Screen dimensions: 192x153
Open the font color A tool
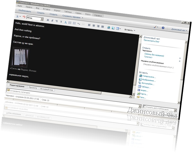65,22
